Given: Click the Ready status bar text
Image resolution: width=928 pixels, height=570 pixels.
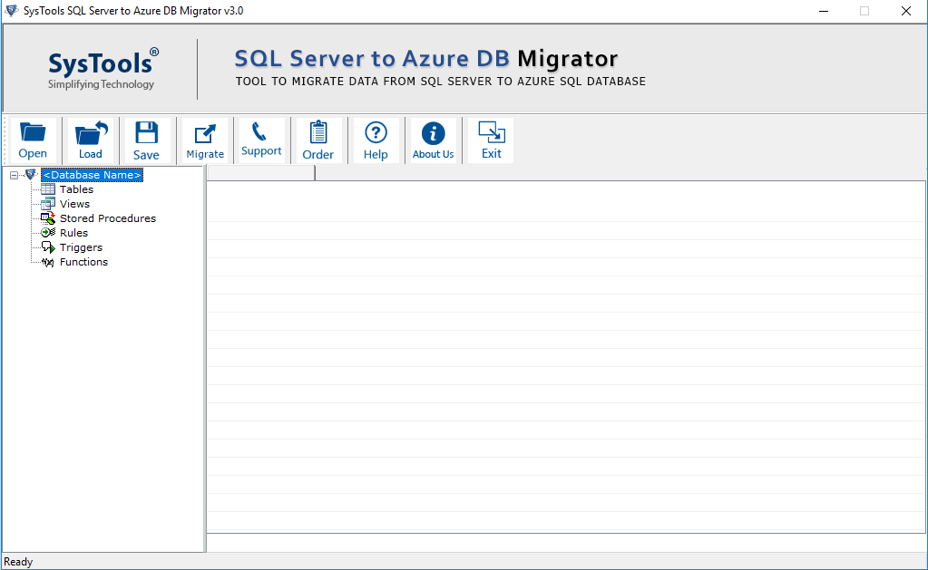Looking at the screenshot, I should (x=18, y=562).
